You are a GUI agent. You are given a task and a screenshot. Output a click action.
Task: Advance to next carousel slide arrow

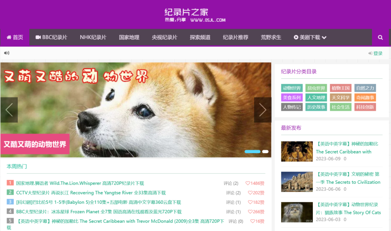pyautogui.click(x=262, y=110)
